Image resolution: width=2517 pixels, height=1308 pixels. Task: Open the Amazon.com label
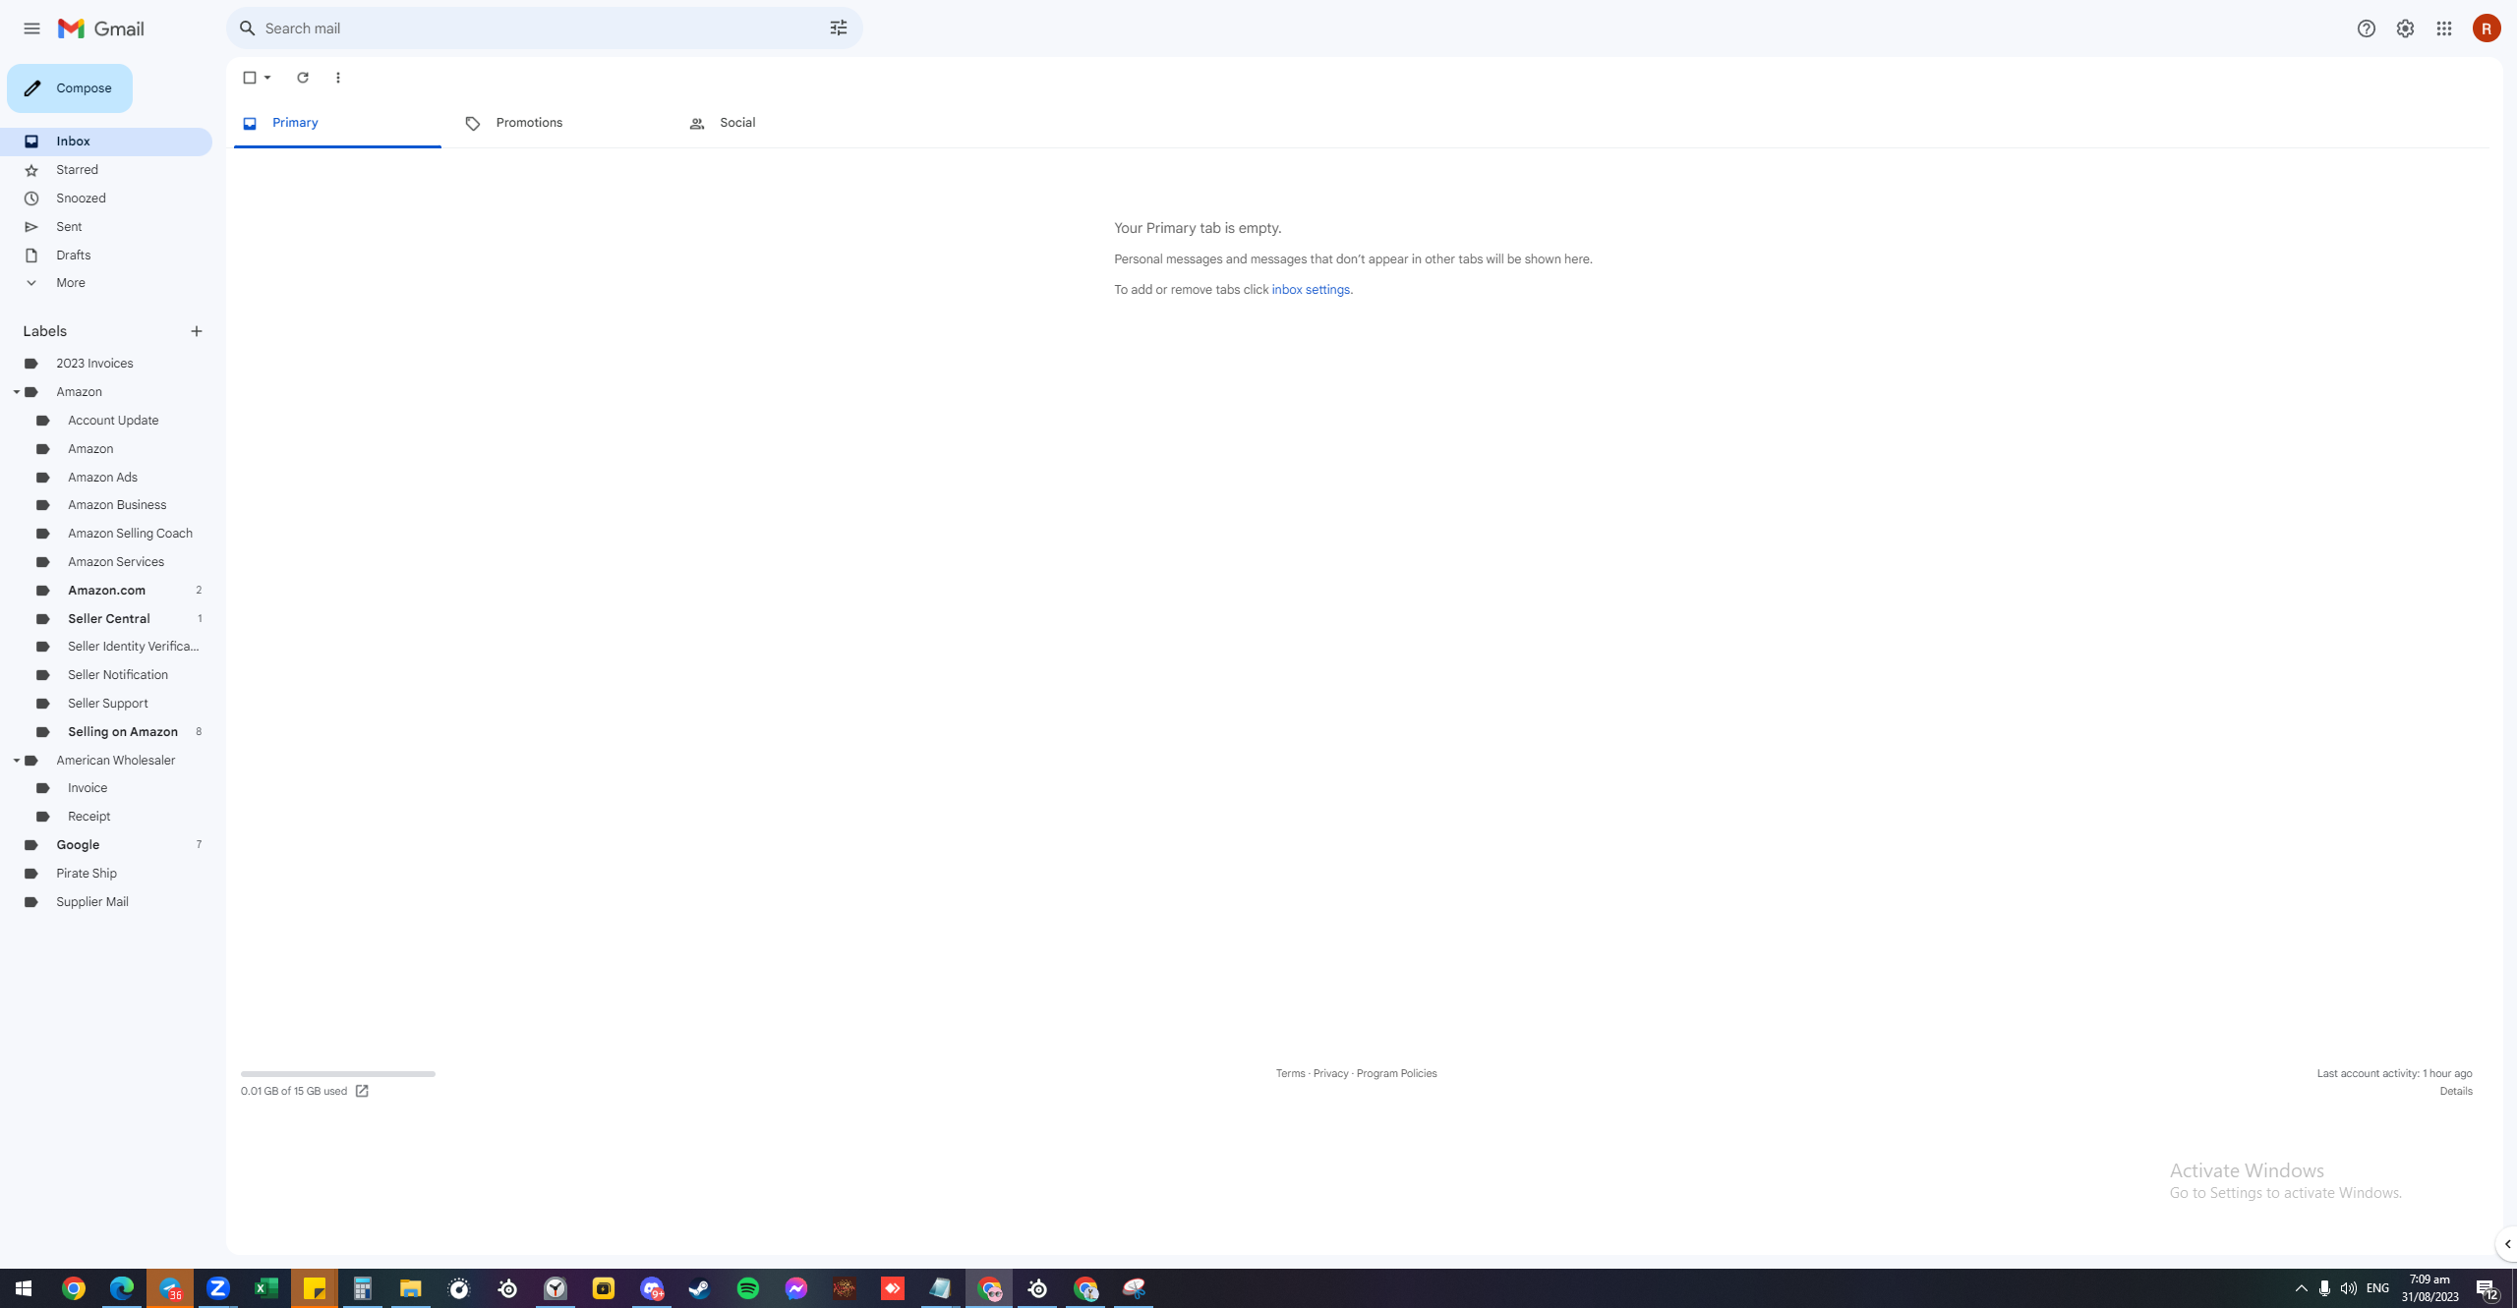pyautogui.click(x=106, y=591)
